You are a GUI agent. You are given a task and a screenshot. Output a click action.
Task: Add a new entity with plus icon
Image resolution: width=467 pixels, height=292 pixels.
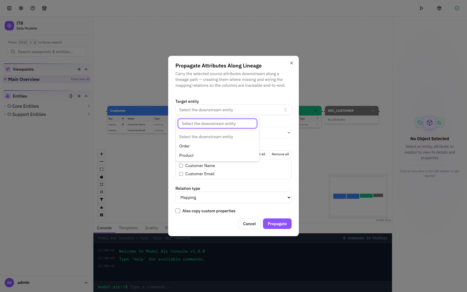coord(79,96)
